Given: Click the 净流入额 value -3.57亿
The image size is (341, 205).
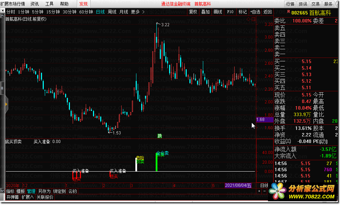Looking at the screenshot, I should [328, 149].
